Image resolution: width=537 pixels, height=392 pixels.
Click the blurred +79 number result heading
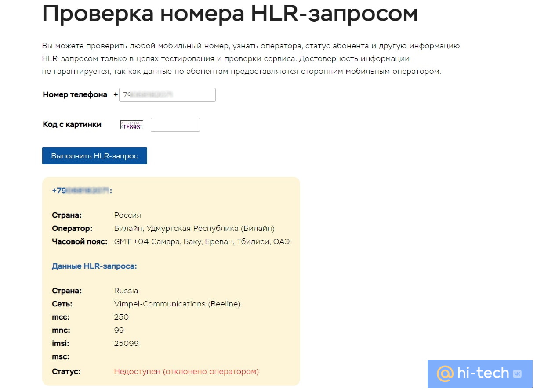[x=82, y=191]
